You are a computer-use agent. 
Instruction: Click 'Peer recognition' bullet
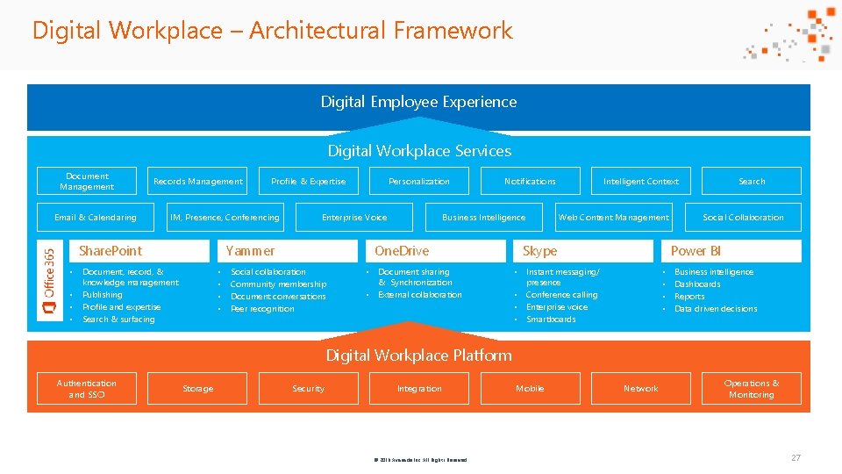click(x=262, y=309)
